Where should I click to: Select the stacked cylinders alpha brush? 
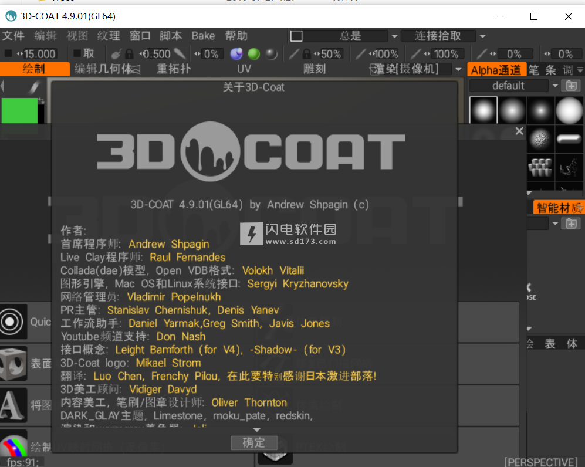(540, 167)
